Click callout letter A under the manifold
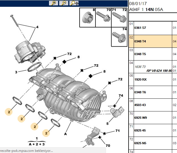177x153 pixels. (x=65, y=134)
